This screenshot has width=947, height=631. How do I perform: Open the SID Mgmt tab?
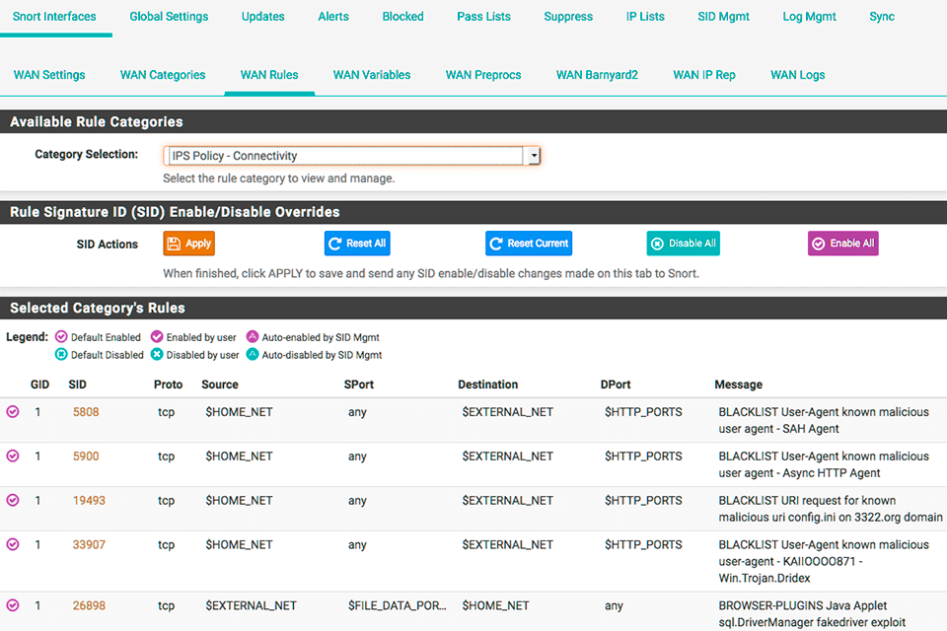723,17
